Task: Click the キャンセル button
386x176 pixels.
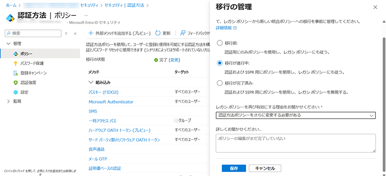Action: [265, 168]
